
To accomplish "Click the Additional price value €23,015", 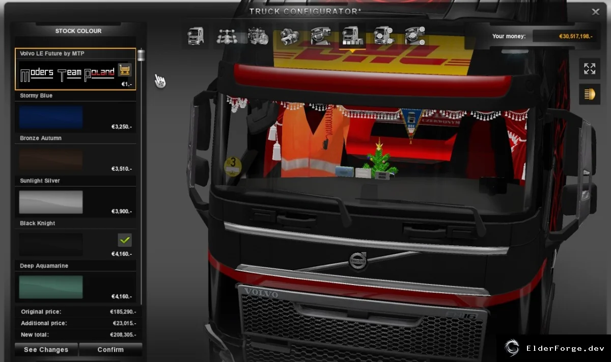I will [124, 323].
